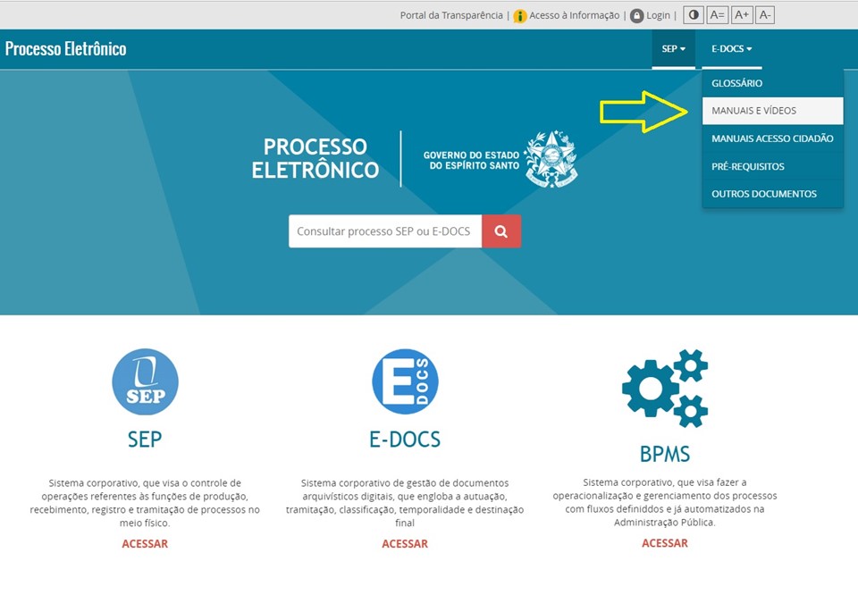Viewport: 858px width, 603px height.
Task: Focus the Consultar processo search field
Action: pyautogui.click(x=385, y=231)
